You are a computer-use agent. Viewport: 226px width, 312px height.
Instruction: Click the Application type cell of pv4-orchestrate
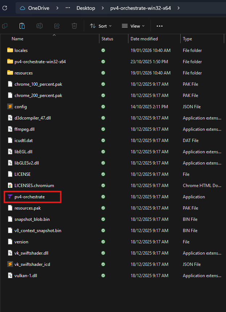[x=194, y=197]
